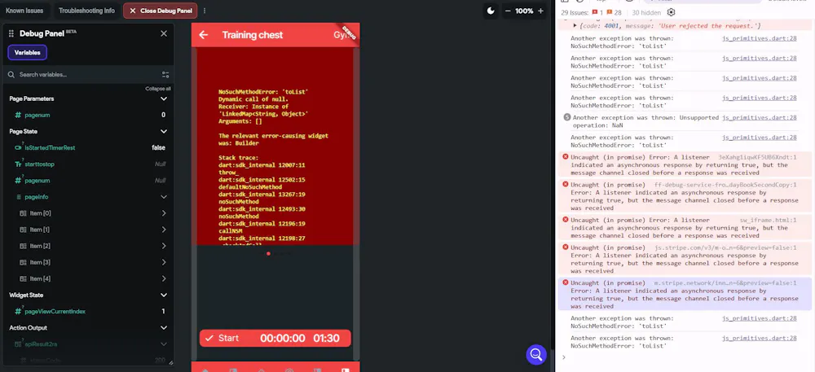This screenshot has width=815, height=372.
Task: Click the Close Debug Panel button
Action: (x=161, y=11)
